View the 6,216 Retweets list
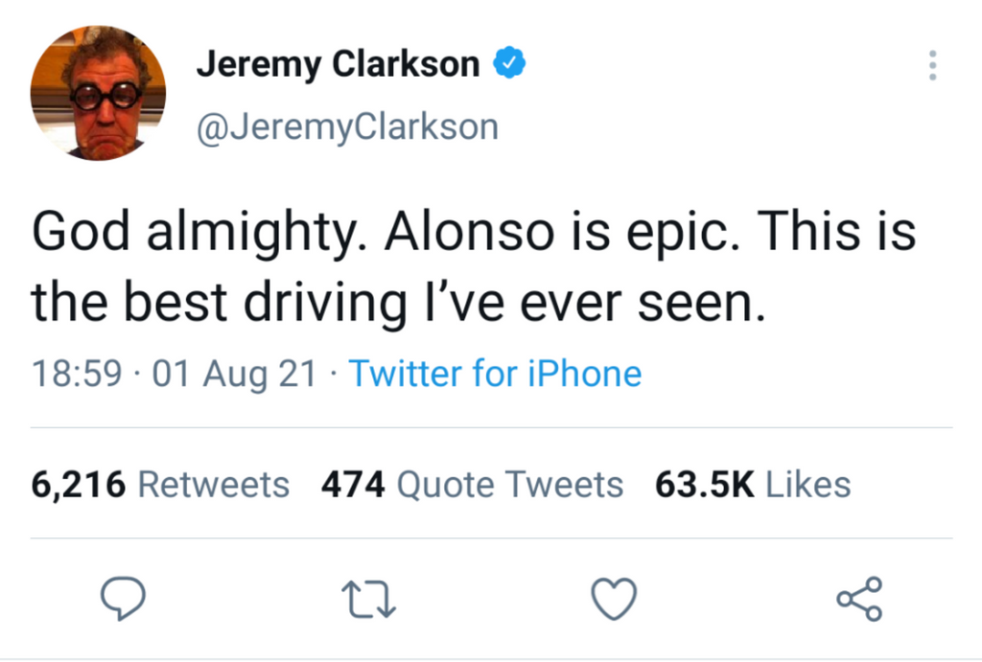Image resolution: width=982 pixels, height=662 pixels. 160,485
